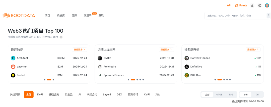
Task: Click 查看更多 in 排名飙升榜 card
Action: 253,50
